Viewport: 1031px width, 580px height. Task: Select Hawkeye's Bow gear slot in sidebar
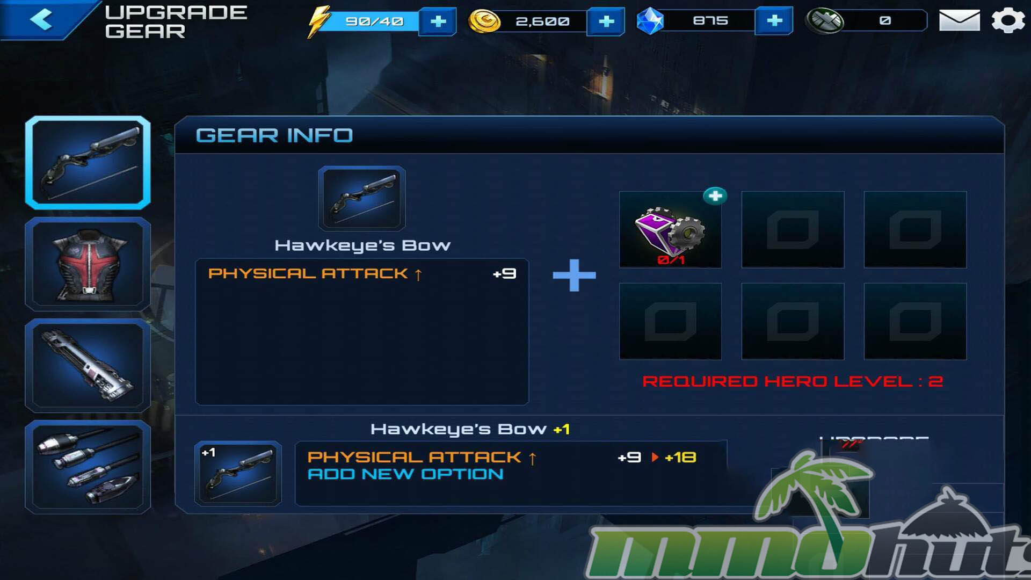tap(88, 163)
